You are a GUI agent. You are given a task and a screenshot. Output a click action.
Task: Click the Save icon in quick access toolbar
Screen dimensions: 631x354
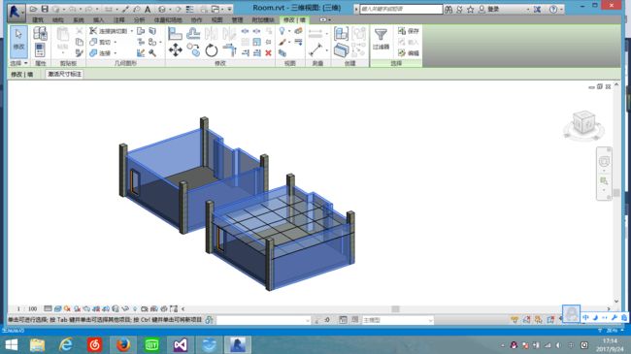click(45, 9)
